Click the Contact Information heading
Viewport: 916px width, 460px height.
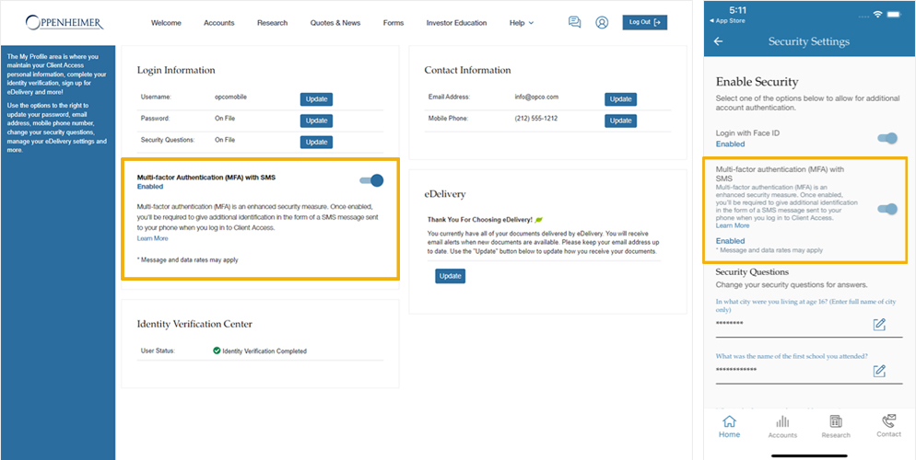tap(467, 71)
